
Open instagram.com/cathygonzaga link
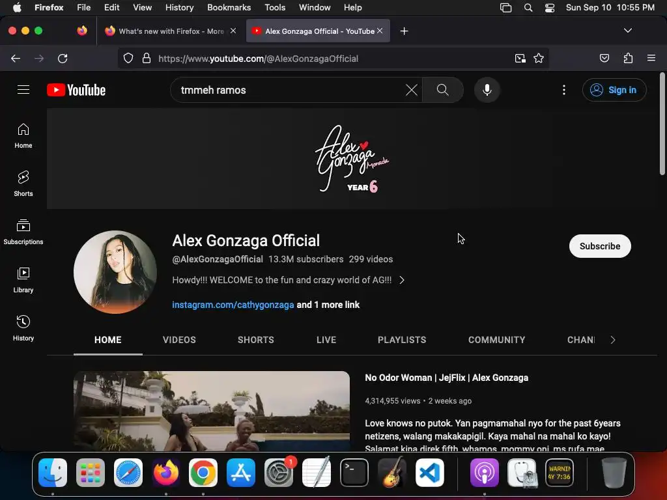(233, 305)
